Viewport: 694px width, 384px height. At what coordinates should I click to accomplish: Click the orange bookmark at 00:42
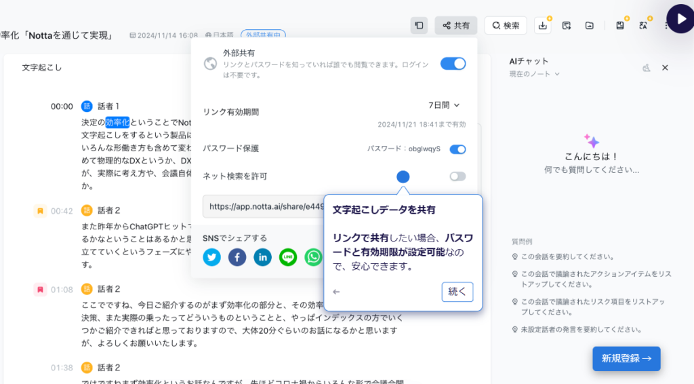40,211
